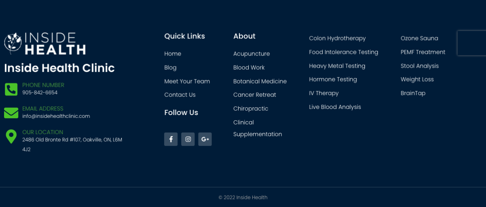Open the Ozone Sauna link
The width and height of the screenshot is (486, 207).
click(419, 38)
